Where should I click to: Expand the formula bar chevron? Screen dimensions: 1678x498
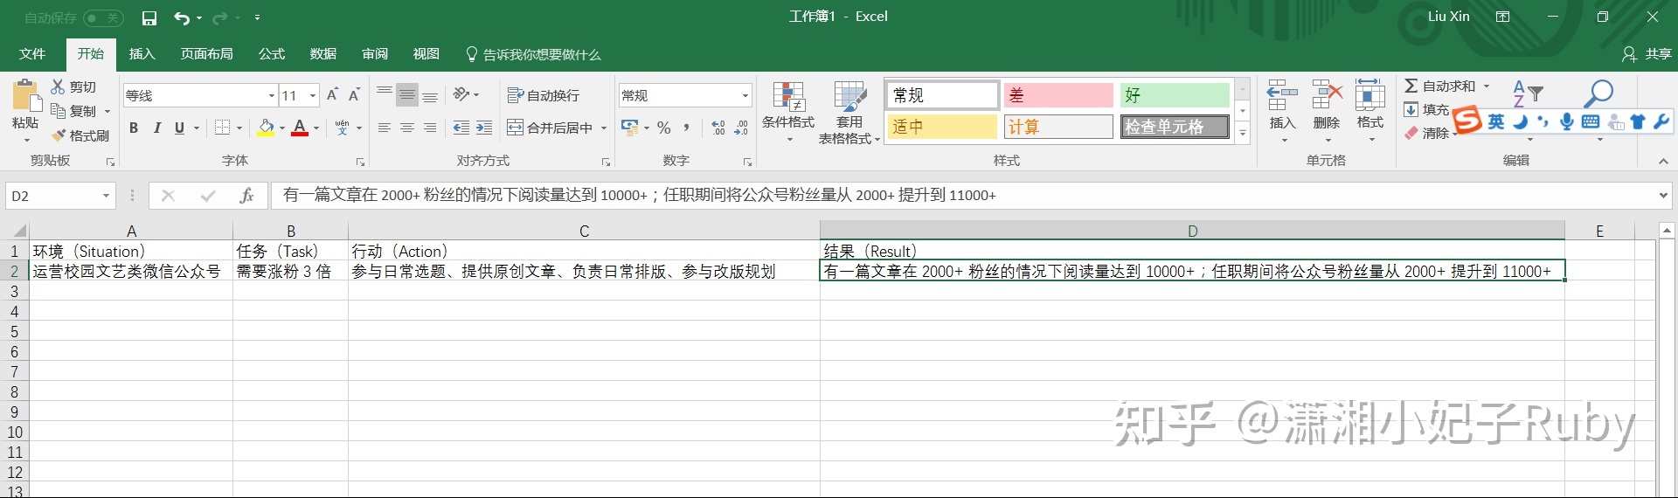click(x=1663, y=196)
